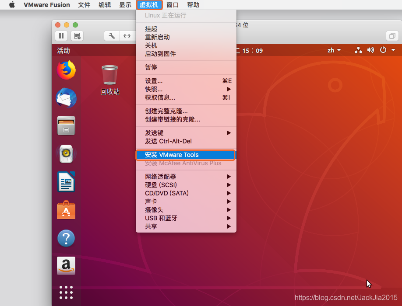Expand the 共享 submenu
Screen dimensions: 402x306
pyautogui.click(x=186, y=226)
